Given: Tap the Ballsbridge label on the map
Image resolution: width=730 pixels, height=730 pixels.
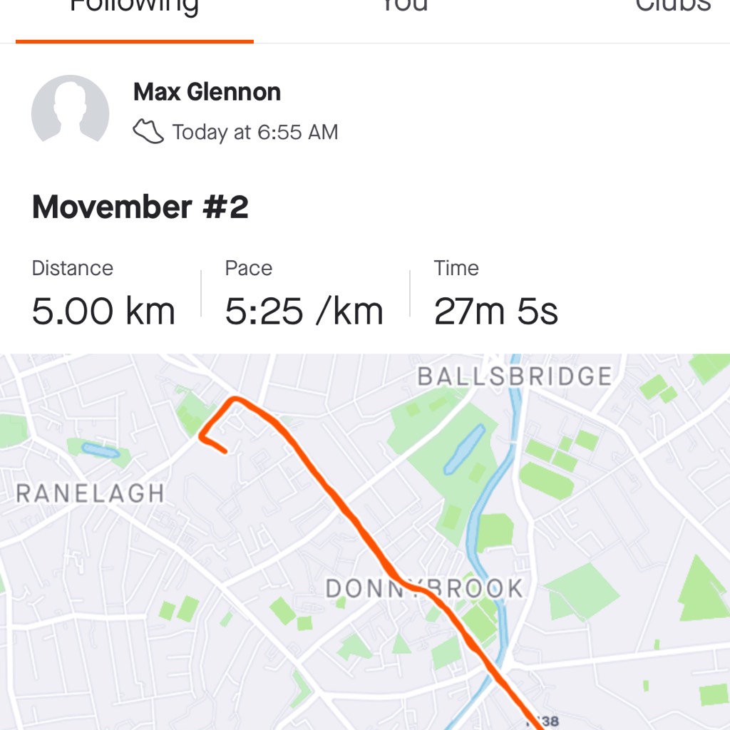Looking at the screenshot, I should tap(515, 376).
